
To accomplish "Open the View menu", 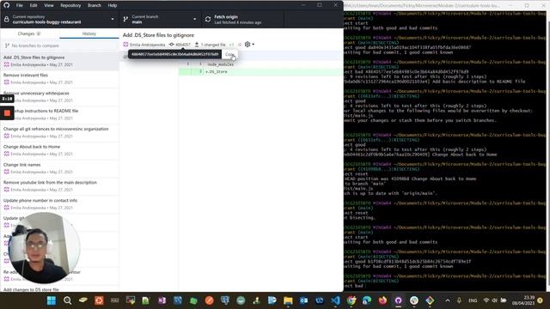I will tap(49, 5).
